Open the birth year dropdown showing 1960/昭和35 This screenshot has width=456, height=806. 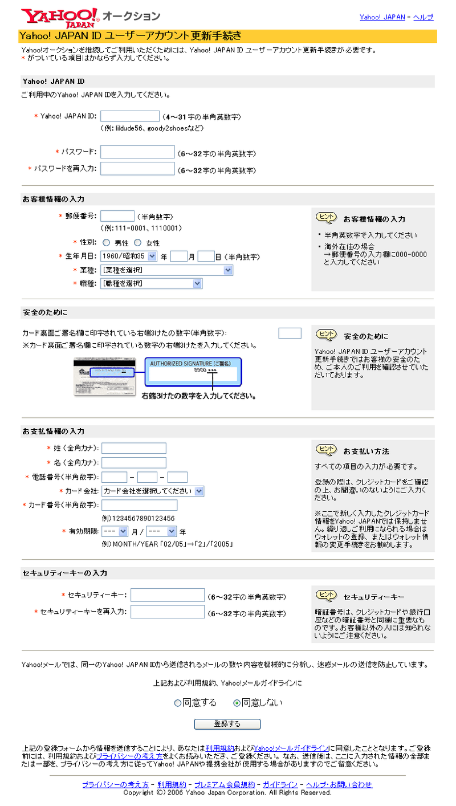tap(129, 257)
